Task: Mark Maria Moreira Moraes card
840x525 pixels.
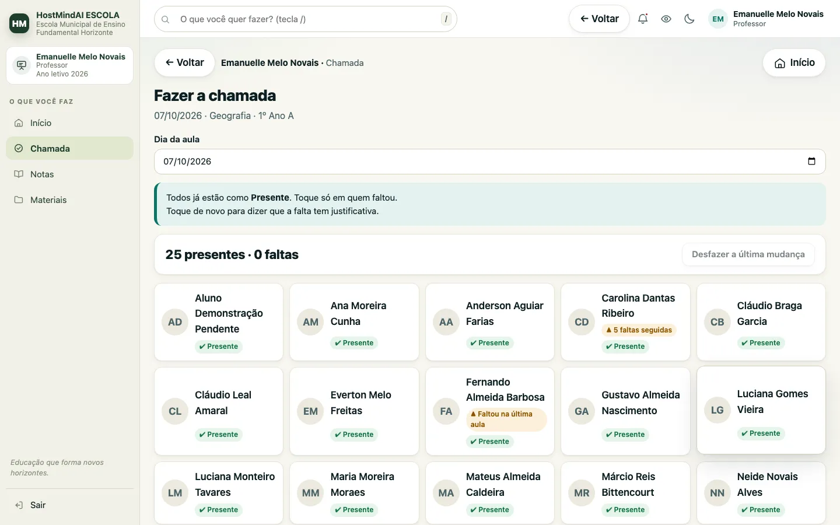Action: (x=354, y=493)
